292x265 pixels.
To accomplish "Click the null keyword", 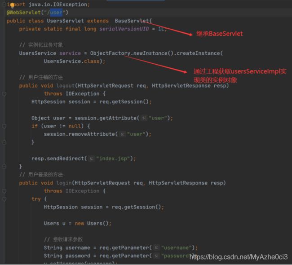I will coord(75,126).
